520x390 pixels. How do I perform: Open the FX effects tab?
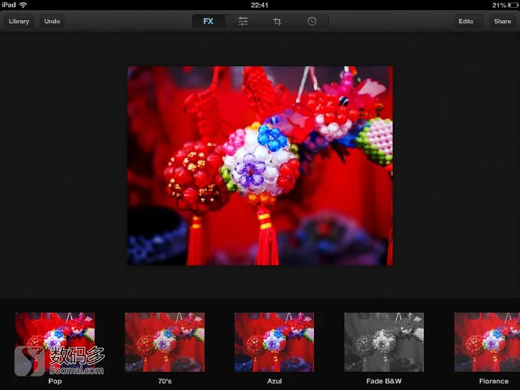(208, 21)
